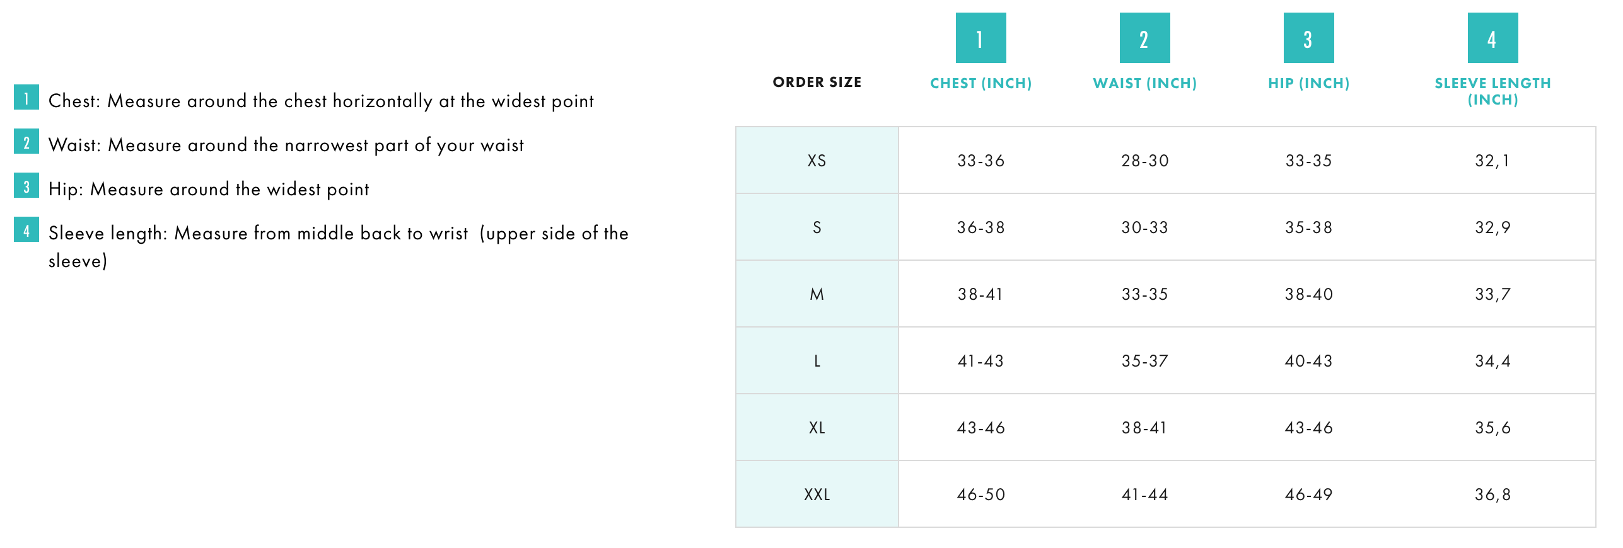Select the WAIST (INCH) column header

[1144, 83]
